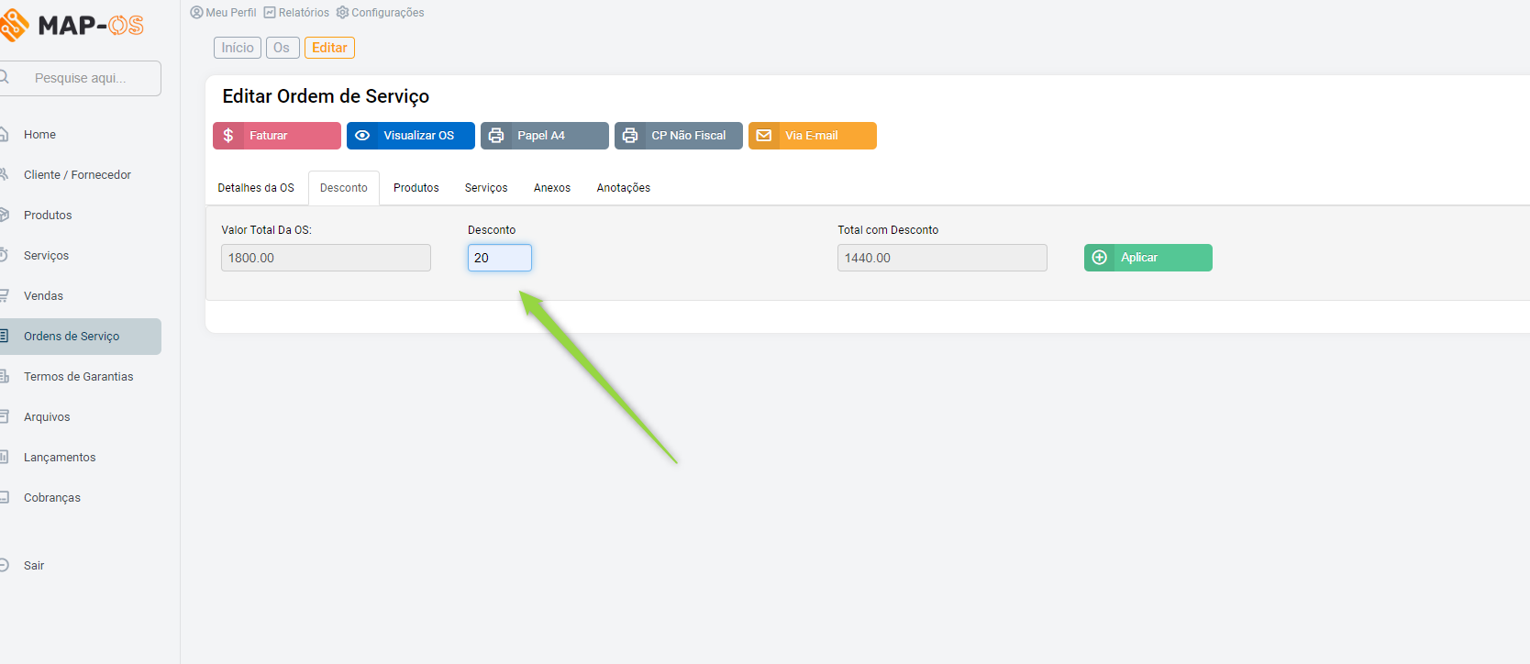Click the Relatórios chart icon
The height and width of the screenshot is (664, 1530).
[x=270, y=13]
